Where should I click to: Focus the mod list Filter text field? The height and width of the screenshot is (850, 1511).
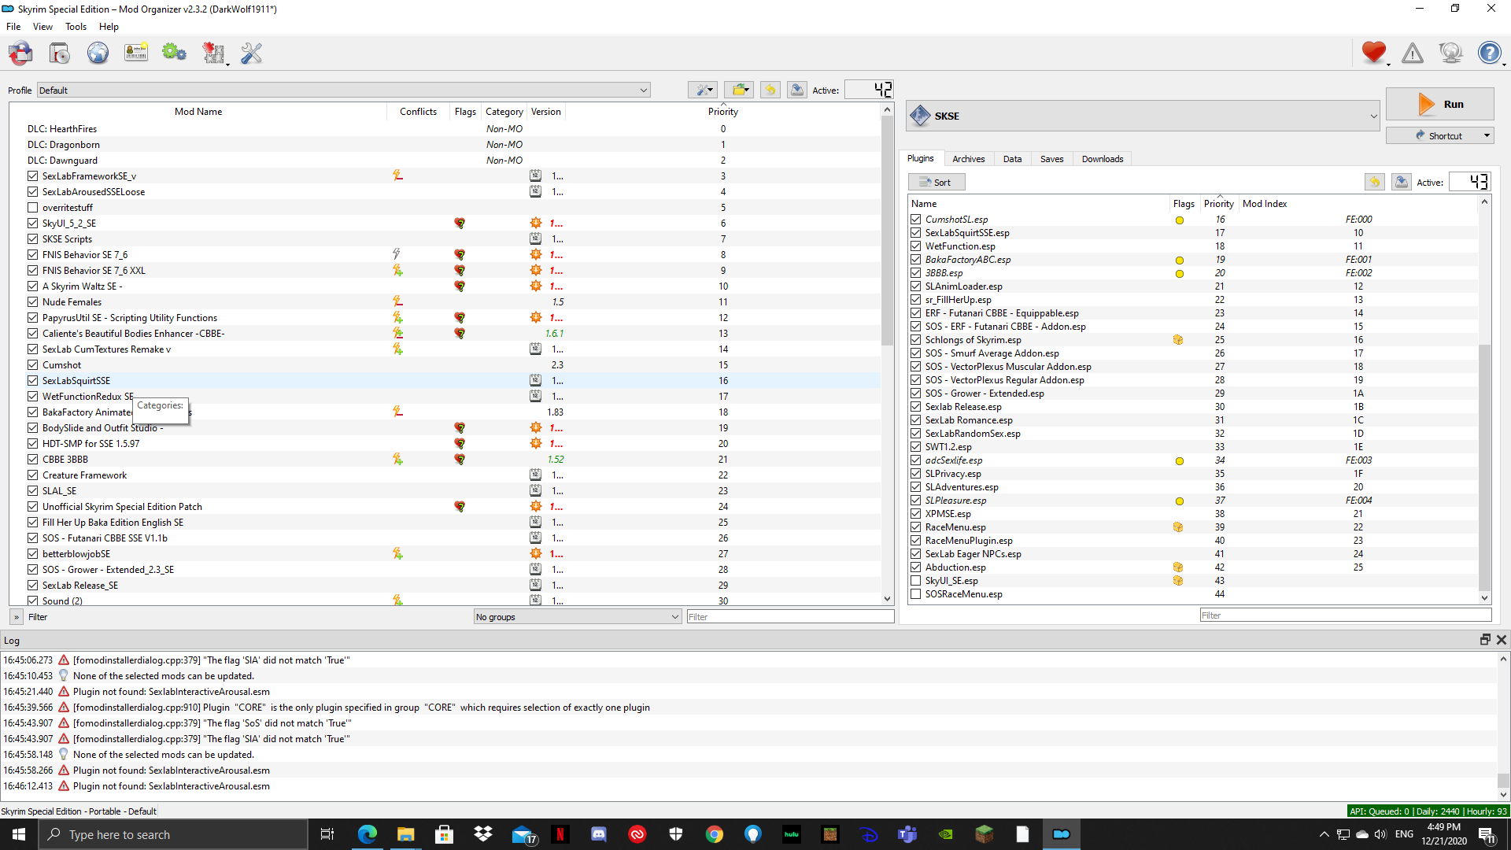click(x=790, y=617)
